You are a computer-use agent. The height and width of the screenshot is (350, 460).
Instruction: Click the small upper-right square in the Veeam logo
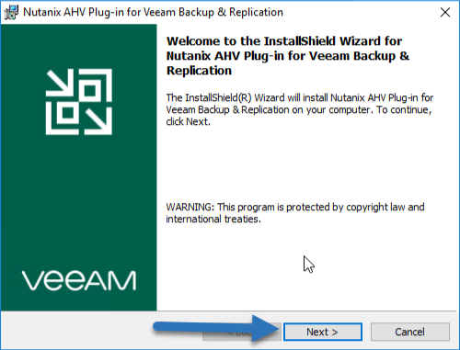pos(90,91)
